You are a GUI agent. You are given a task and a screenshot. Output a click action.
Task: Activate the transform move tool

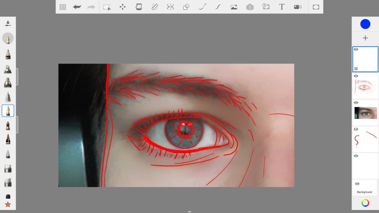123,7
